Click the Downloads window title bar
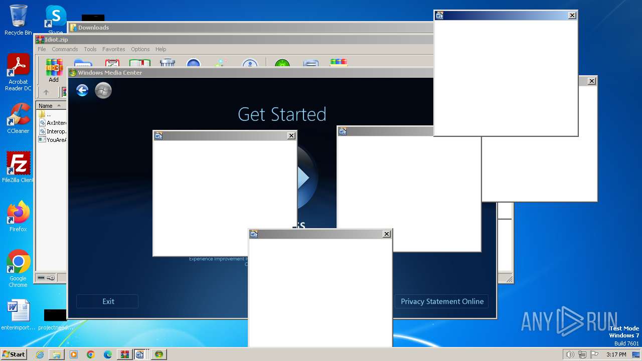642x361 pixels. click(251, 28)
